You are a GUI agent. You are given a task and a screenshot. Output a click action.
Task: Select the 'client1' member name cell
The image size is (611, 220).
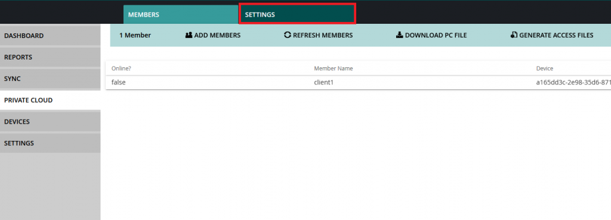[324, 82]
